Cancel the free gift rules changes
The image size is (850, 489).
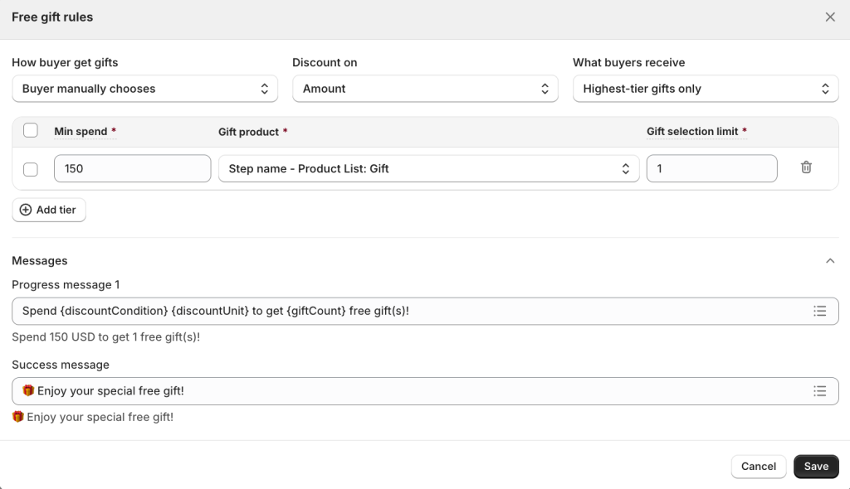coord(758,467)
